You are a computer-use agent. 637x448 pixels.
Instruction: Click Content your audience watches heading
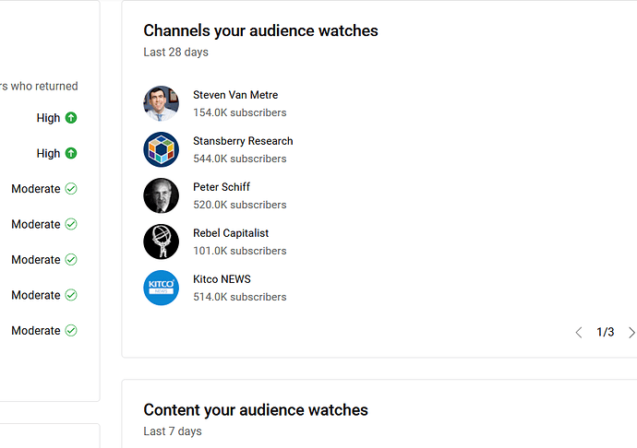256,410
